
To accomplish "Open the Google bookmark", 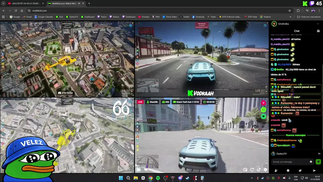I will tap(15, 17).
